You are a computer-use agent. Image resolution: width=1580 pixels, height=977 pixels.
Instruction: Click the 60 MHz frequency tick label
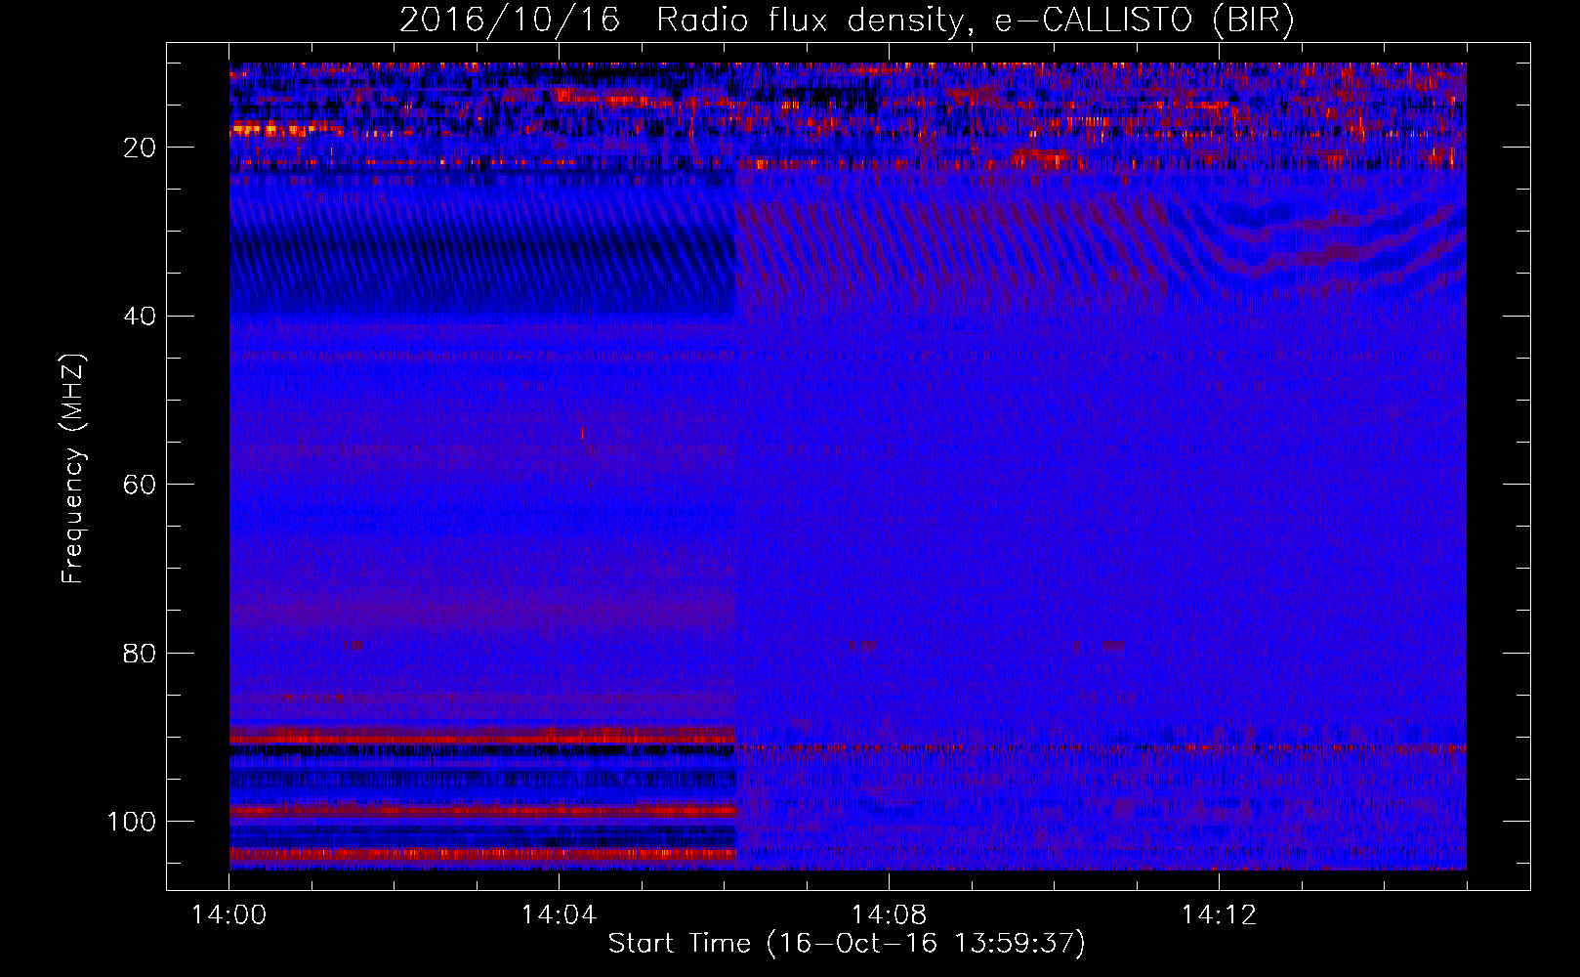pyautogui.click(x=140, y=485)
